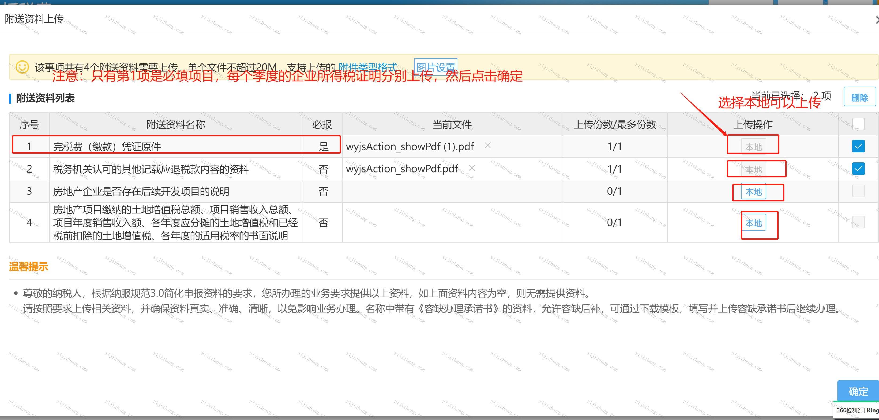The image size is (879, 420).
Task: Remove file wyjsAction_showPdf (1).pdf with its X
Action: (x=488, y=146)
